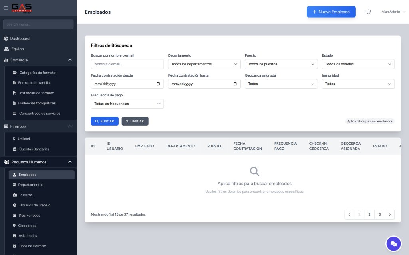Go to Departamentos page
This screenshot has width=409, height=255.
pyautogui.click(x=42, y=185)
